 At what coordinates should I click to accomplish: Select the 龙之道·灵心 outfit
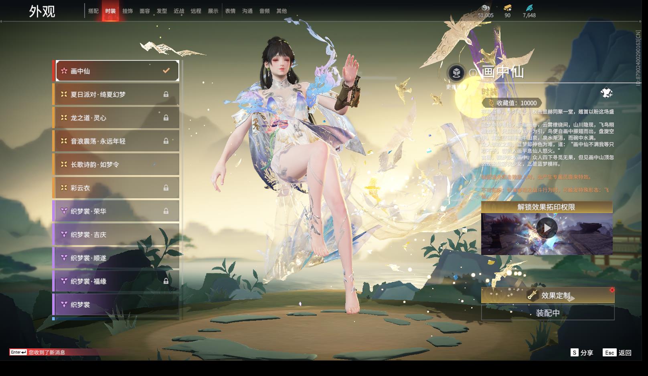[x=117, y=118]
